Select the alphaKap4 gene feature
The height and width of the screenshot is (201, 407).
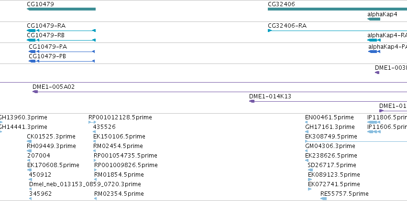tap(374, 19)
